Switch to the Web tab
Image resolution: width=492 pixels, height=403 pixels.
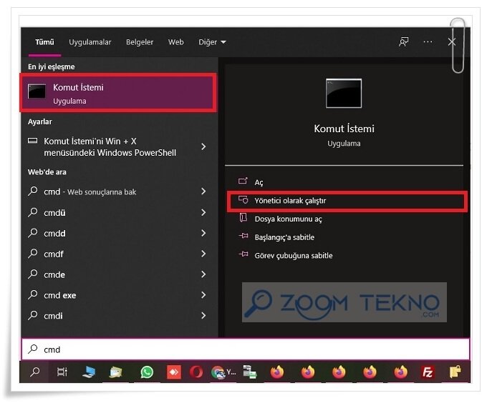175,42
